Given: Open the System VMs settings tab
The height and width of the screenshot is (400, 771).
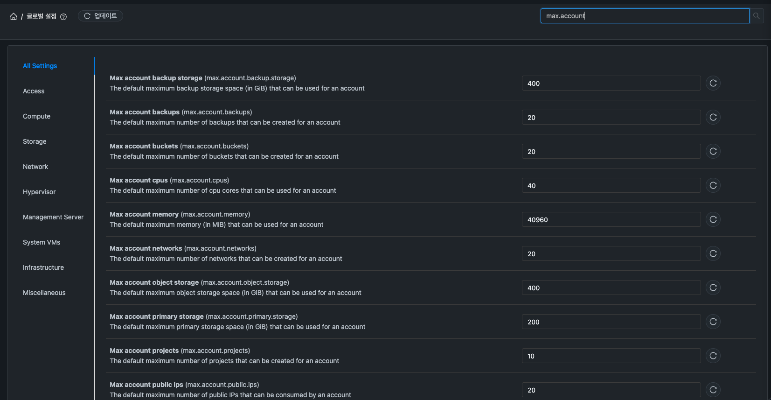Looking at the screenshot, I should click(x=42, y=242).
